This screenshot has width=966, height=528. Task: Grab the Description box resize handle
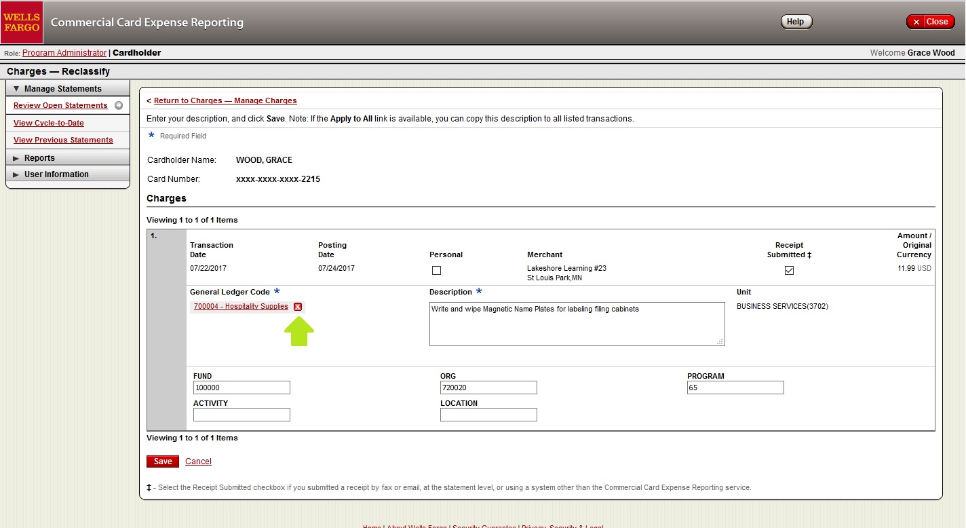point(720,341)
